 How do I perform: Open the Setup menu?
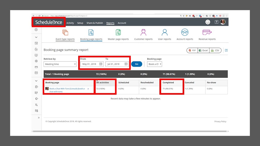coord(80,23)
